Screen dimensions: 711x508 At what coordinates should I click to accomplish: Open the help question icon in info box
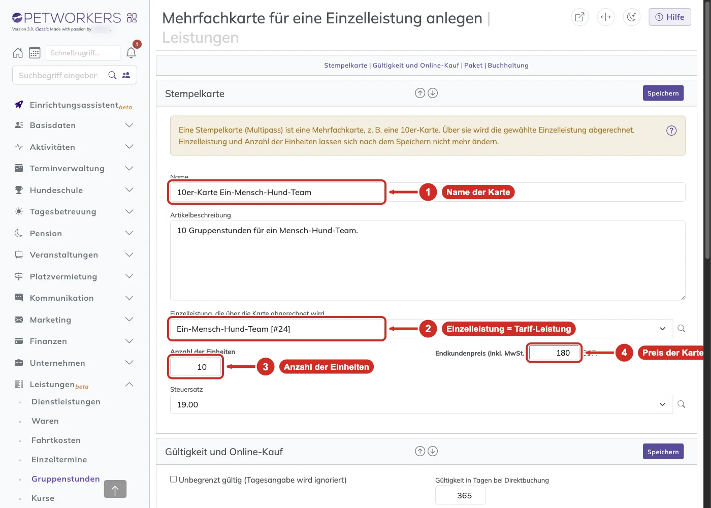[x=671, y=131]
